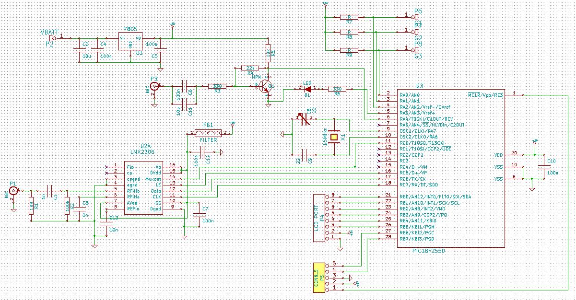Click the VBATT net label
The image size is (576, 300).
click(x=50, y=32)
